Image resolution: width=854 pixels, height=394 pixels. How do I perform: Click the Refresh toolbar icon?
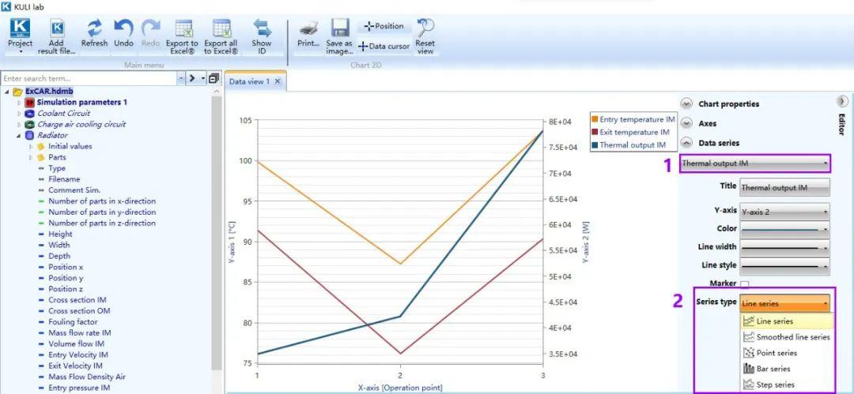point(95,28)
